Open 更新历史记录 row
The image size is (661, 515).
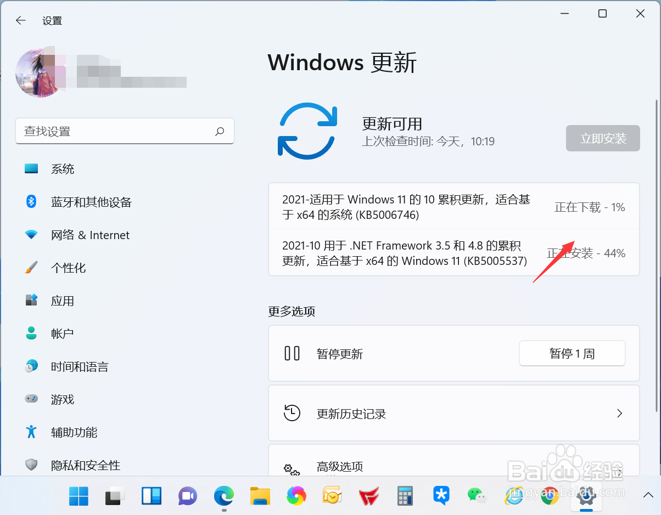click(x=454, y=414)
